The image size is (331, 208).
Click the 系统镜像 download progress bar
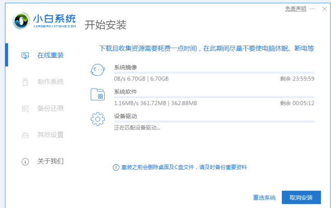pos(214,72)
